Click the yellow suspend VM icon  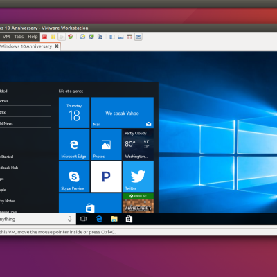coord(53,37)
